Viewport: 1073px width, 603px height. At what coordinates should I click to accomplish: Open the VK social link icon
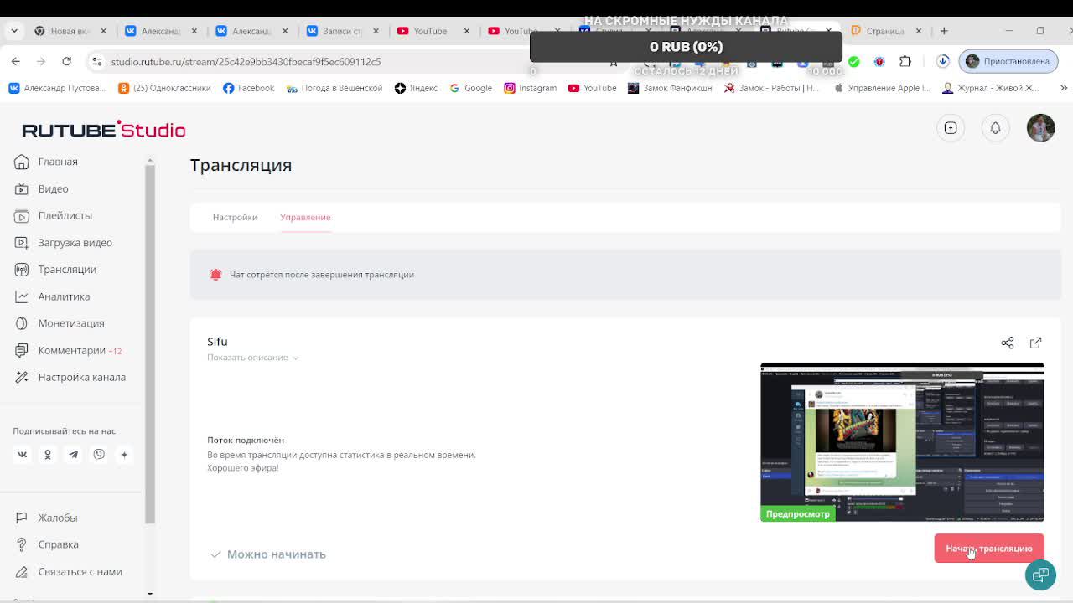(x=23, y=454)
